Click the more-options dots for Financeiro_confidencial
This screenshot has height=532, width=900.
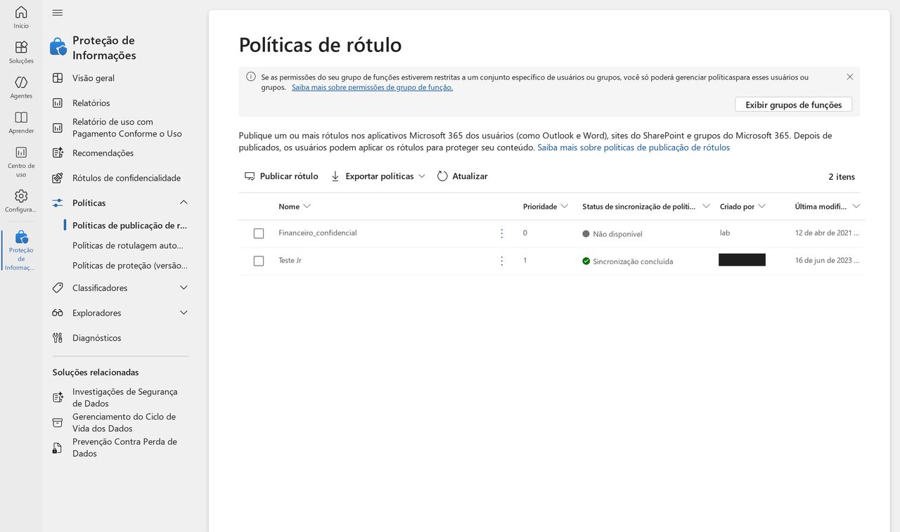point(501,233)
